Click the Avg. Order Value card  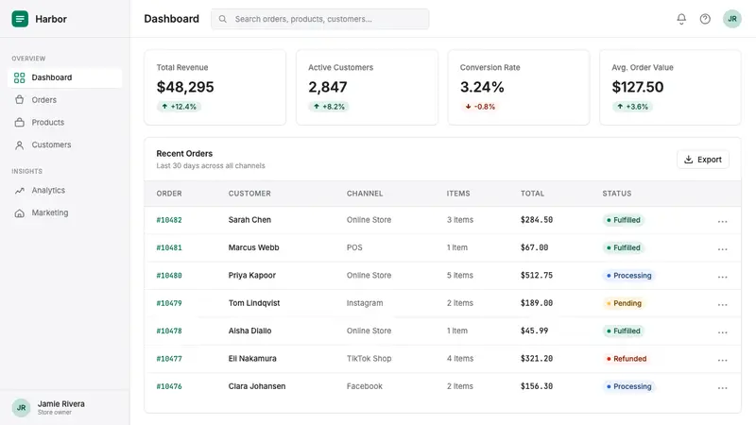coord(670,87)
